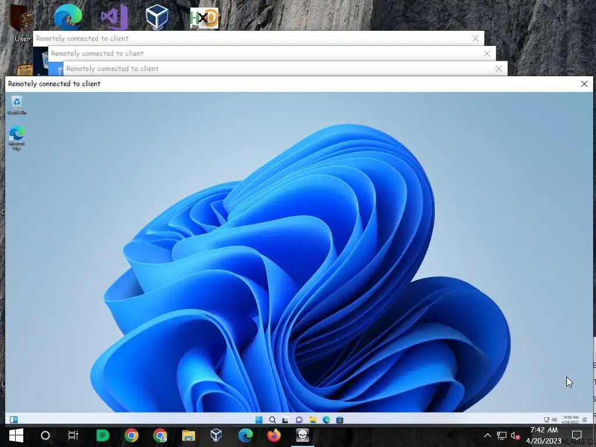596x447 pixels.
Task: Open the host Windows 10 Start button
Action: [16, 435]
